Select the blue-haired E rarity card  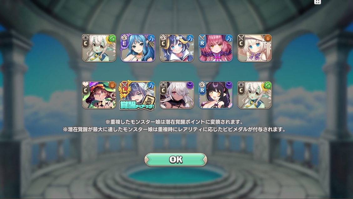click(x=138, y=48)
